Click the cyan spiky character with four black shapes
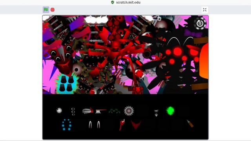This screenshot has height=141, width=251. tap(67, 83)
